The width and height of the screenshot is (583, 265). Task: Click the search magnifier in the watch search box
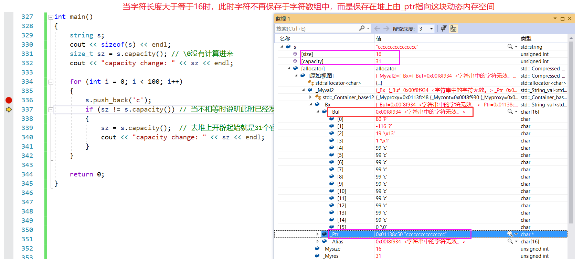362,28
